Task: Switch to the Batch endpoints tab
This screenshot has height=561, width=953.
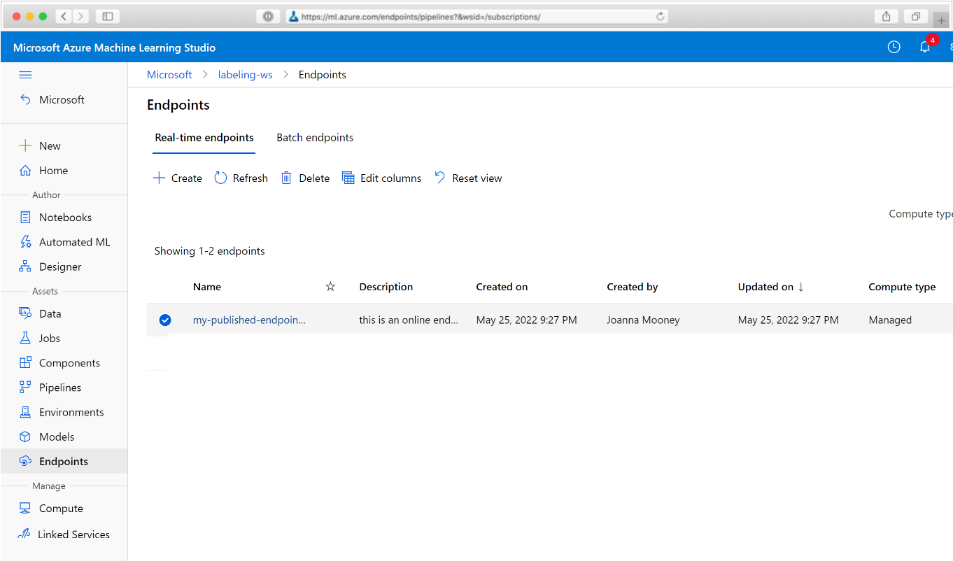Action: click(x=315, y=138)
